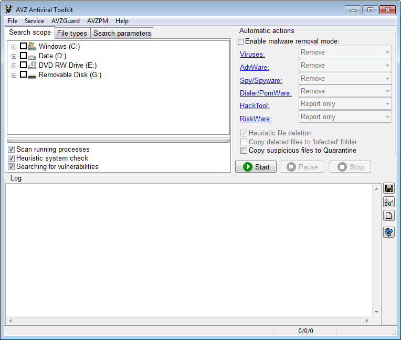
Task: Open the Dialer/PornWare link
Action: pos(266,93)
